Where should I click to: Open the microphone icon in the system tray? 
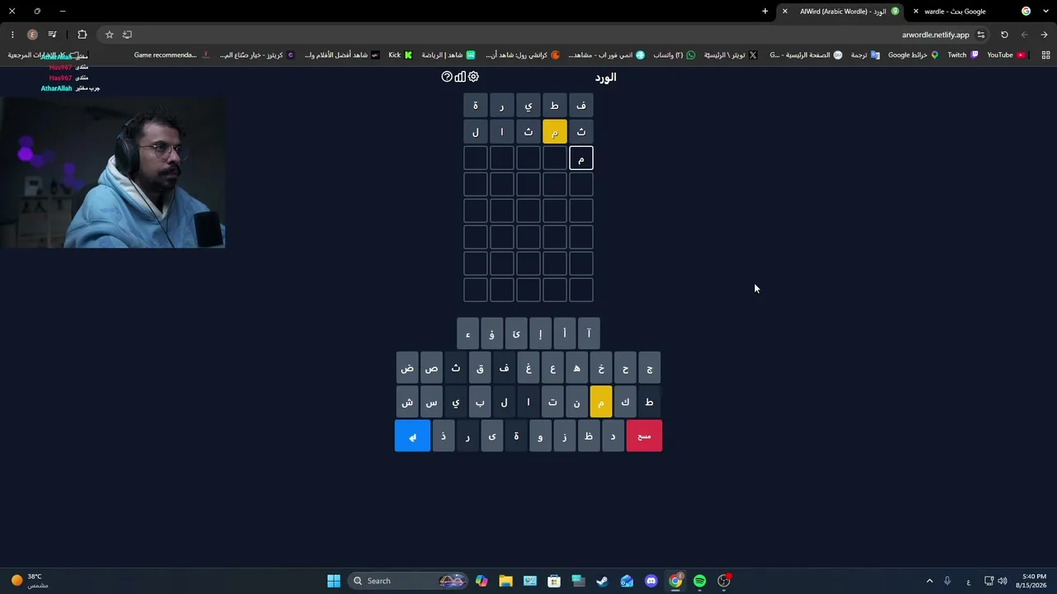click(947, 581)
